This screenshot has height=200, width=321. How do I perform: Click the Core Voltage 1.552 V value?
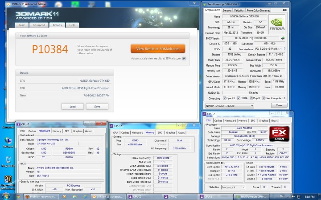pos(260,140)
